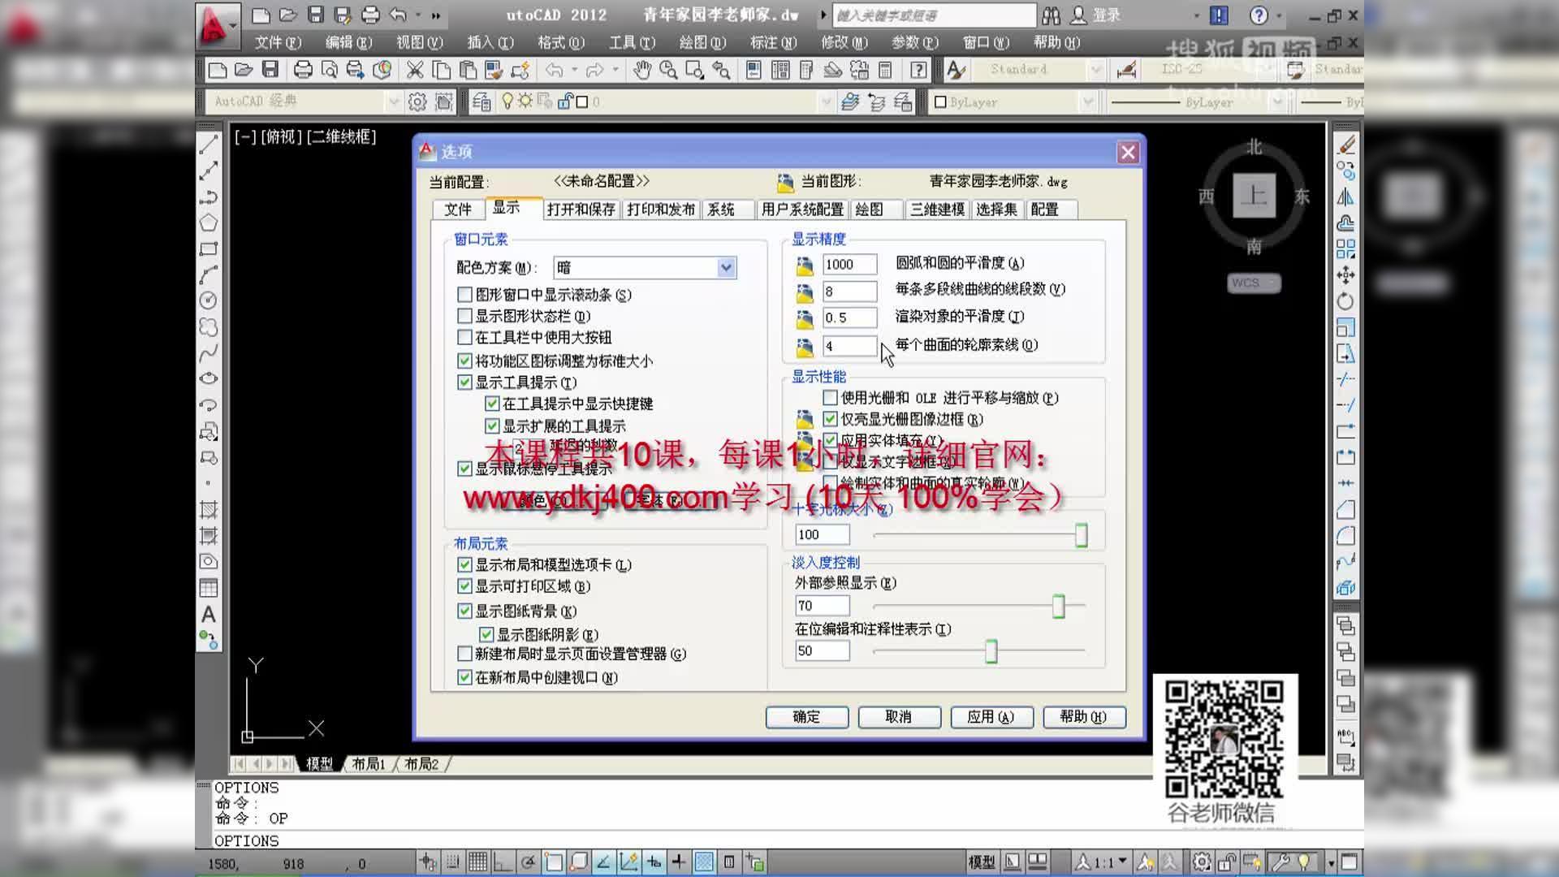
Task: Enable Ortho mode in the status bar
Action: 503,862
